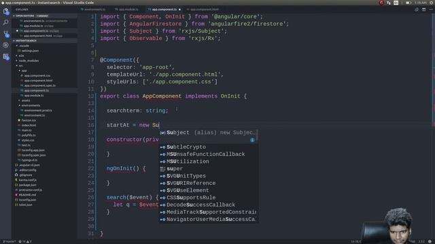Open the Search view in activity bar

tap(5, 22)
